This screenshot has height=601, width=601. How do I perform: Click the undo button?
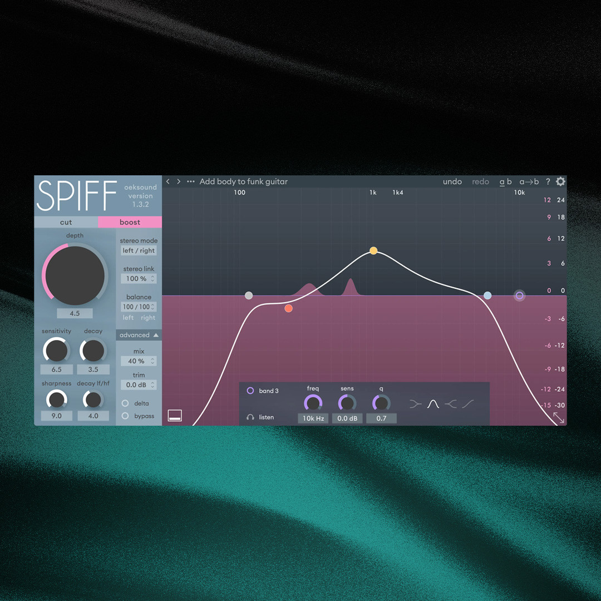coord(452,181)
